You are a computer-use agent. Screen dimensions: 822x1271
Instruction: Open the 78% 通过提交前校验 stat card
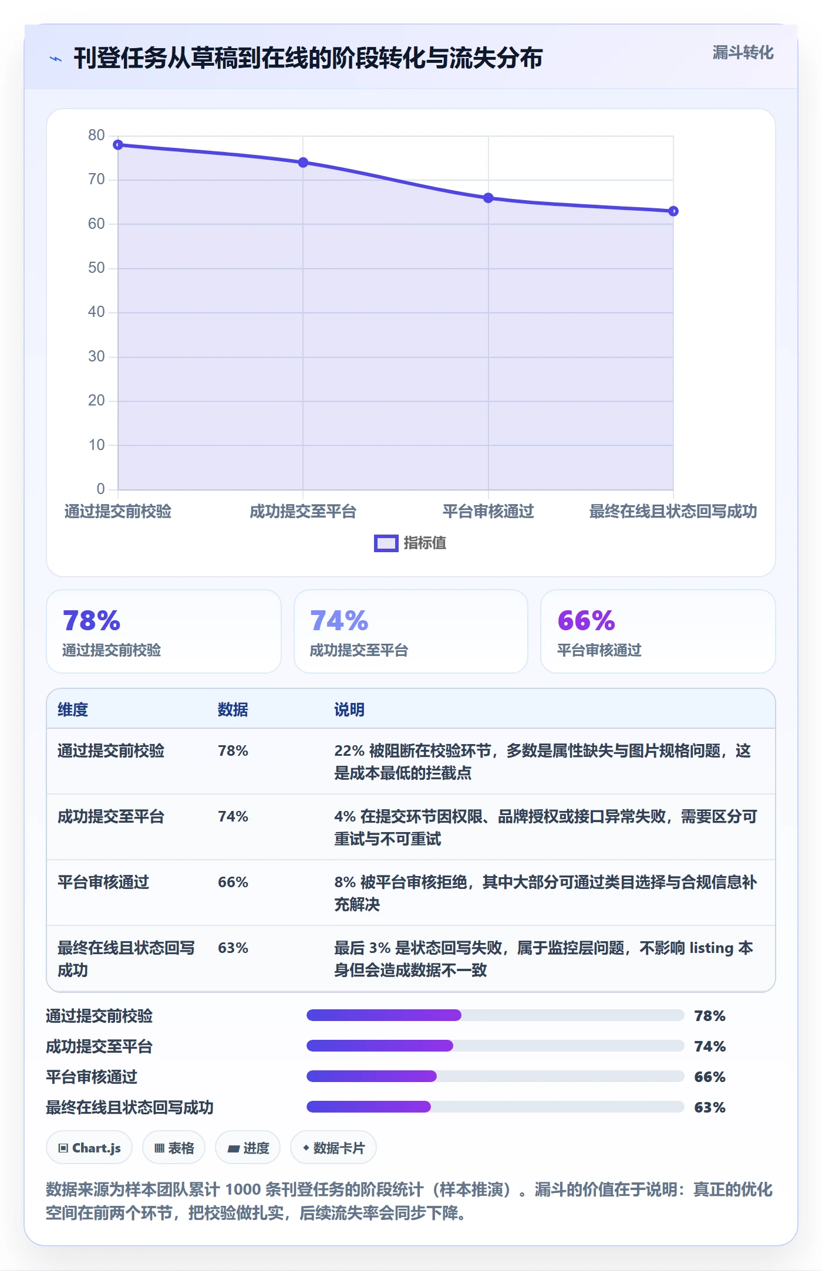164,631
